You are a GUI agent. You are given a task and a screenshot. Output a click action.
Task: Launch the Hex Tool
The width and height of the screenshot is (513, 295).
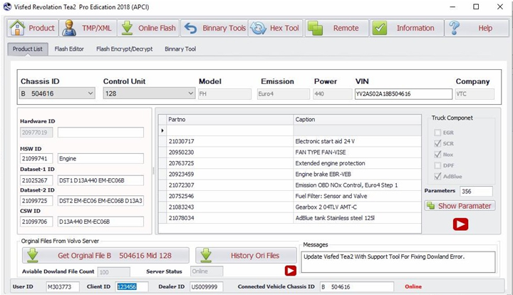tap(276, 28)
